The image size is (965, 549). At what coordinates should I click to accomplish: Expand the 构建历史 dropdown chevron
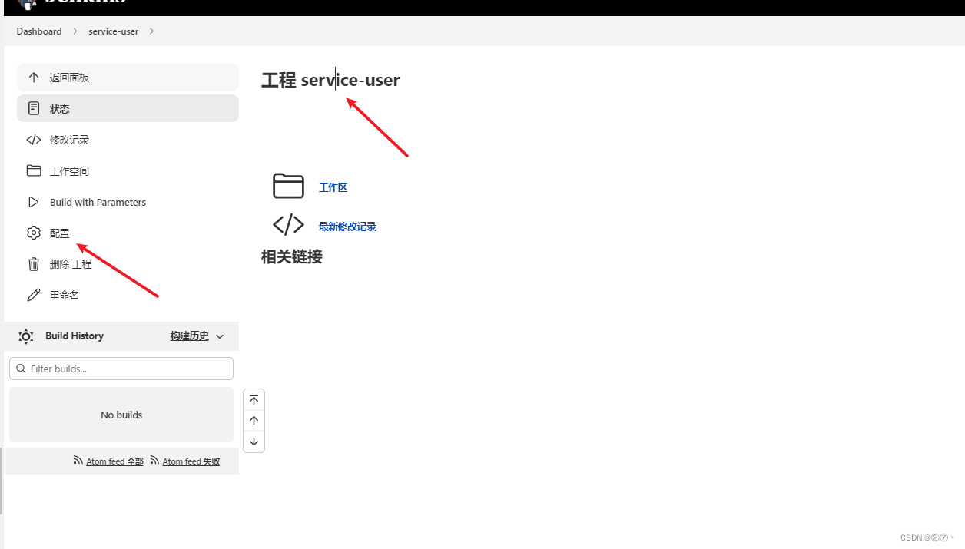click(220, 336)
